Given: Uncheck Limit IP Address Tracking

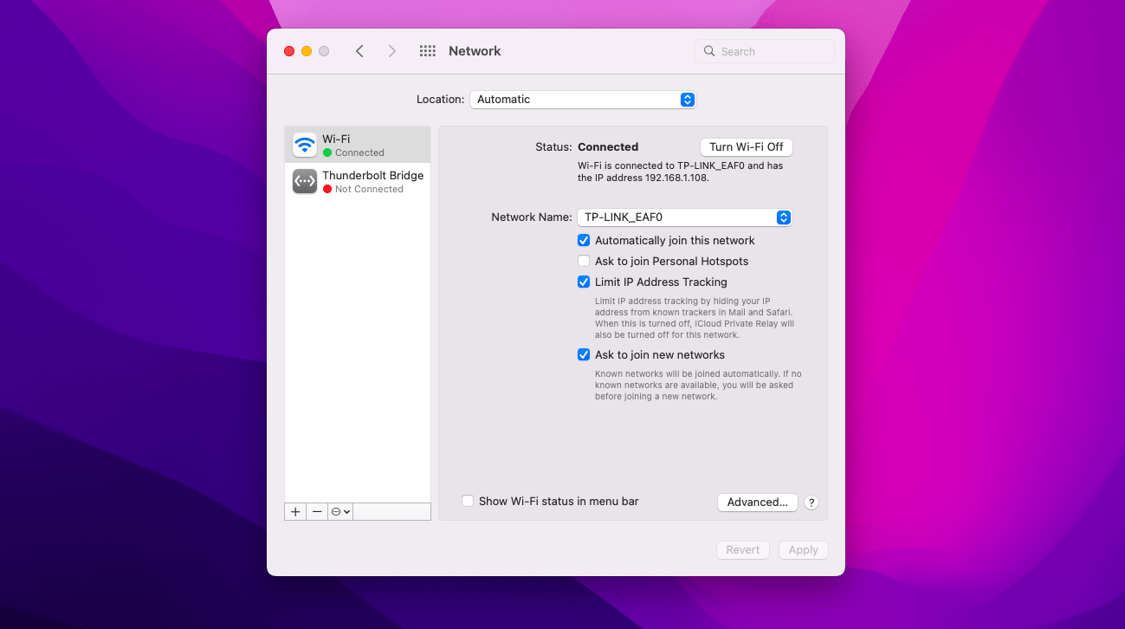Looking at the screenshot, I should 584,282.
